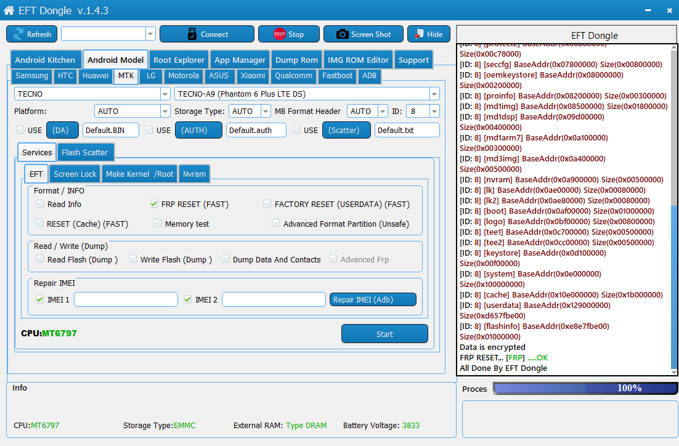This screenshot has width=679, height=446.
Task: Enable Dump Data And Contacts
Action: click(225, 259)
